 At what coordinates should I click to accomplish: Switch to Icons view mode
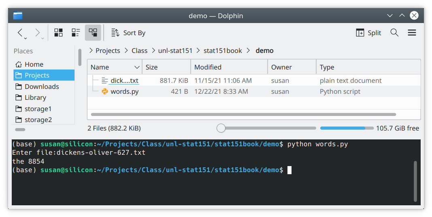58,33
